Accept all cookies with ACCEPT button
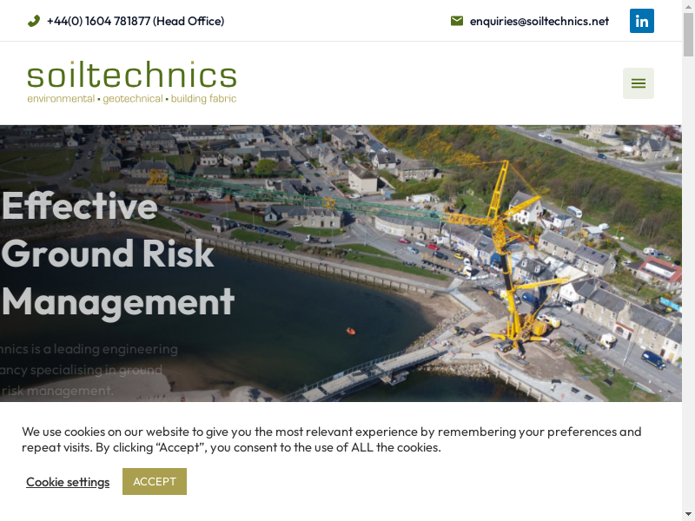 pyautogui.click(x=155, y=481)
